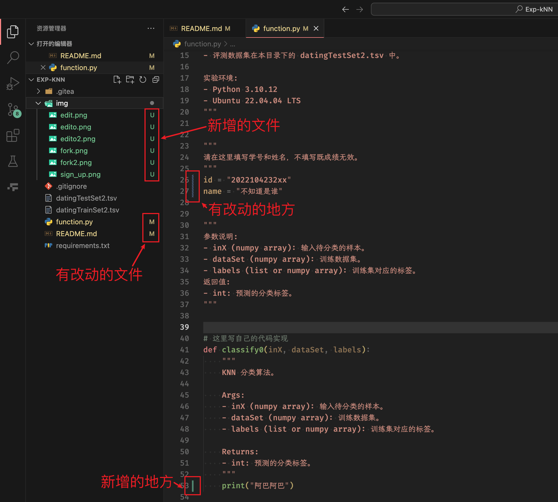Open the Explorer view in activity bar

pos(13,32)
